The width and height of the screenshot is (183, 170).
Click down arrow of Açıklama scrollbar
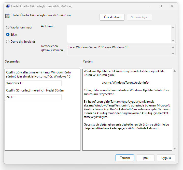173,40
